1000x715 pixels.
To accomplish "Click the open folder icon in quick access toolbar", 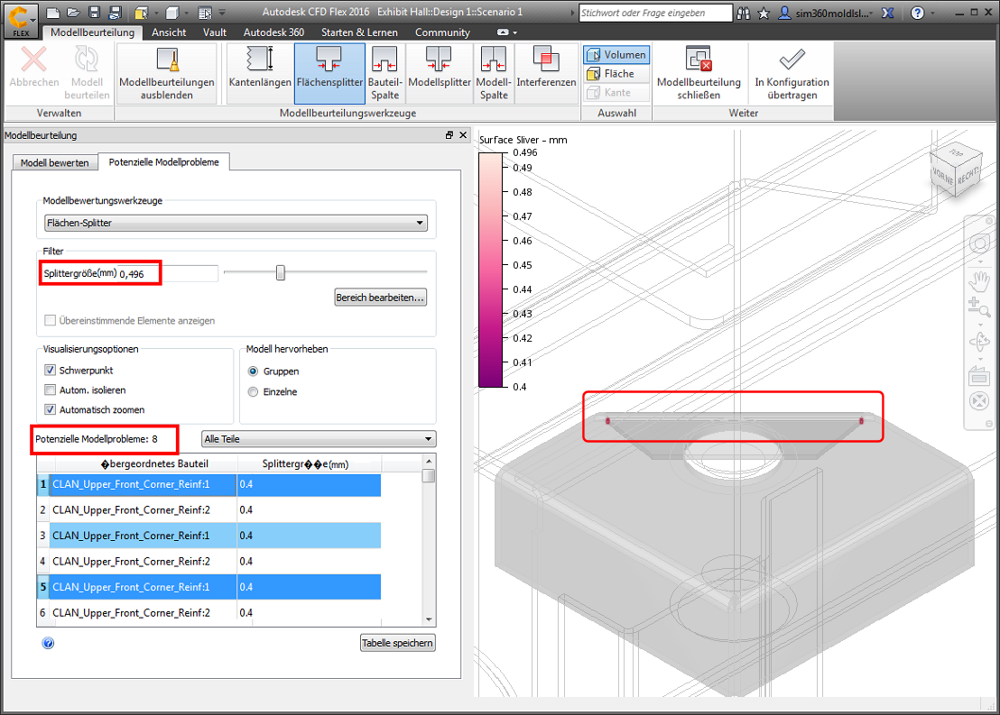I will pyautogui.click(x=73, y=13).
